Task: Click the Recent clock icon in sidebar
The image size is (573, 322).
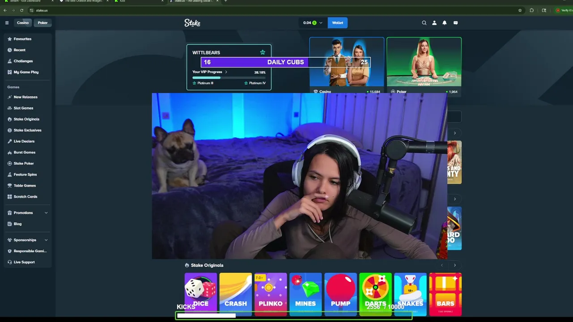Action: [x=10, y=50]
